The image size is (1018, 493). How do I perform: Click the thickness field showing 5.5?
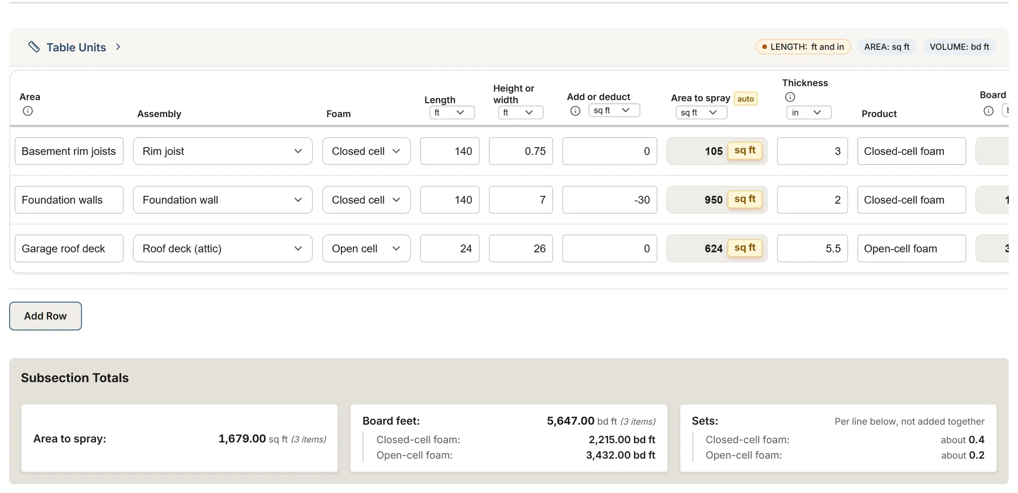pyautogui.click(x=812, y=249)
